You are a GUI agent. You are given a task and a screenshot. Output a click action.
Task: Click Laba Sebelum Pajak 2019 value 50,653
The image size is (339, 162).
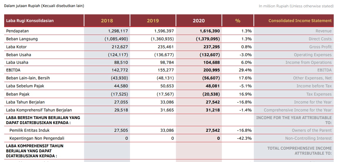167,86
